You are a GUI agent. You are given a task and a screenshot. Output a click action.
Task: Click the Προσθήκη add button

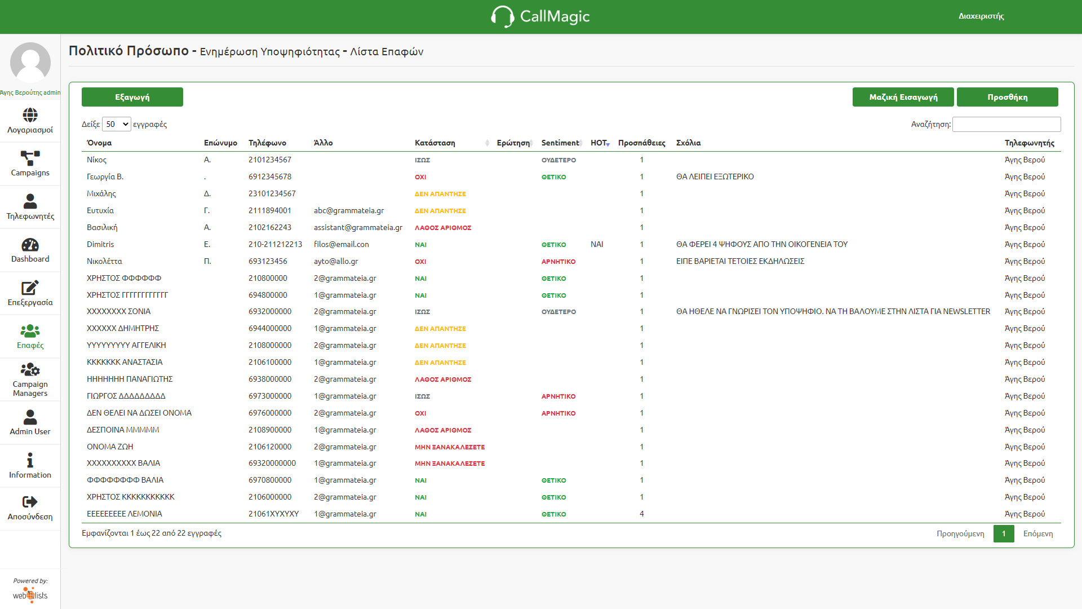[1007, 97]
